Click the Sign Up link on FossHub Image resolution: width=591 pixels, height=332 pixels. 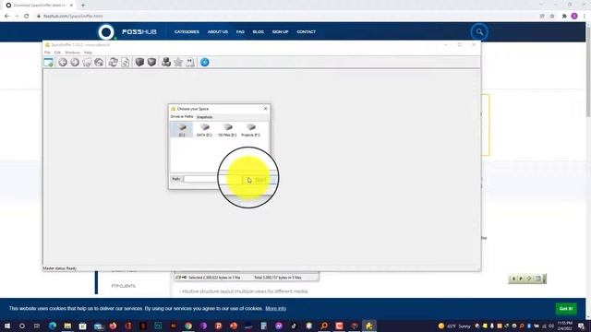tap(280, 32)
